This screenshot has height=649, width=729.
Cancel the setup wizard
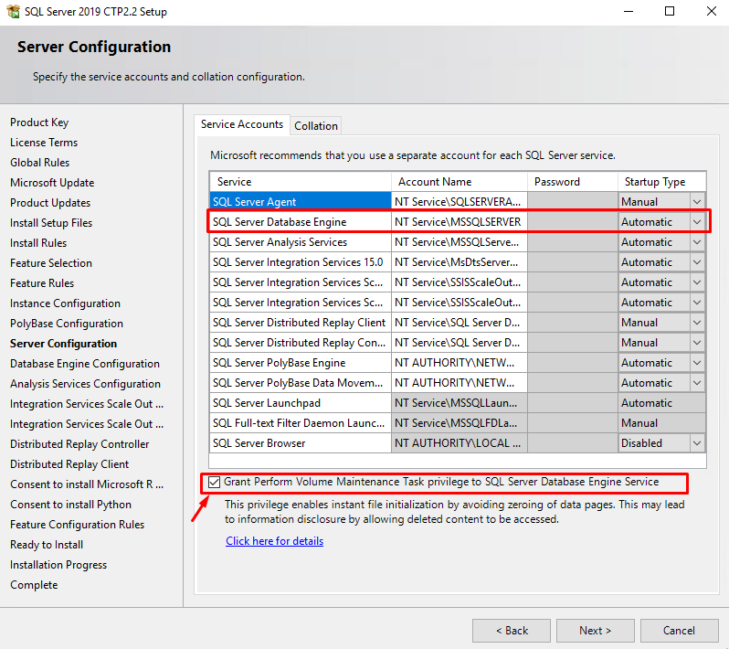[x=680, y=631]
